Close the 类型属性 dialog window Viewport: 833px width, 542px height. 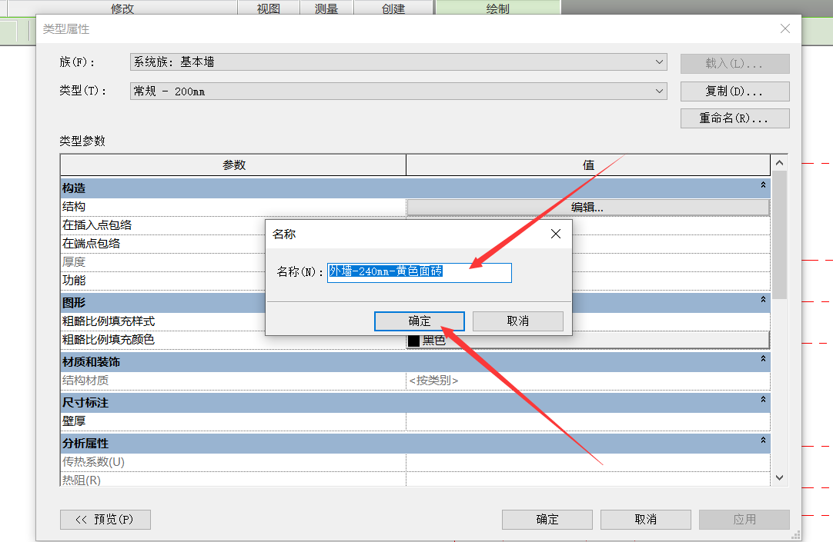coord(785,29)
